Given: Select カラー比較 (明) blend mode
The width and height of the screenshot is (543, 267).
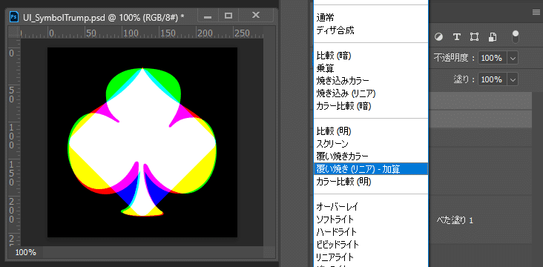Looking at the screenshot, I should point(371,182).
